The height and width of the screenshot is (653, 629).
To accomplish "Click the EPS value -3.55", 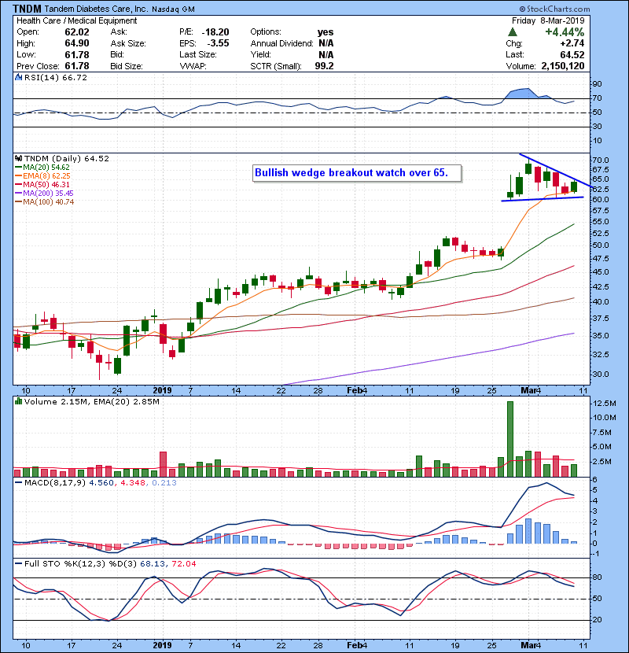I will (x=218, y=43).
